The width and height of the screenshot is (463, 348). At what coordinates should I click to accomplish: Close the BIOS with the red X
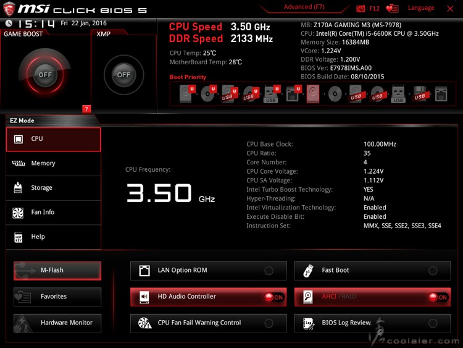pyautogui.click(x=450, y=9)
